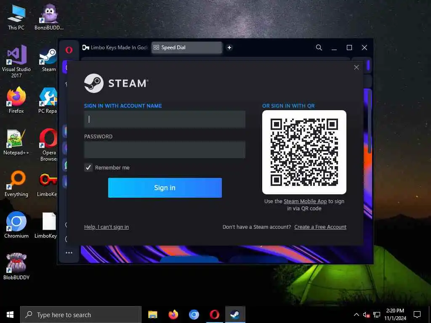The height and width of the screenshot is (323, 431).
Task: Select the LimboKeys red key desktop icon
Action: 48,185
